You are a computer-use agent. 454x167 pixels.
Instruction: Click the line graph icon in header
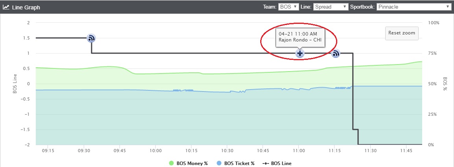pos(6,7)
